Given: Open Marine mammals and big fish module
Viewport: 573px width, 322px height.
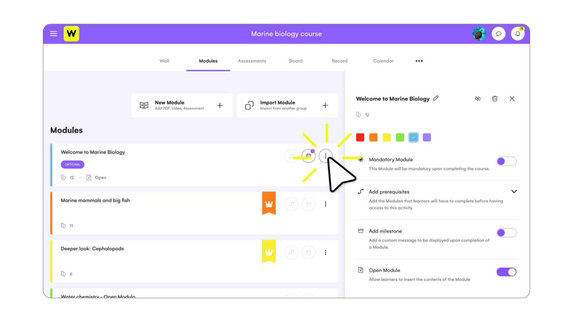Looking at the screenshot, I should click(95, 200).
